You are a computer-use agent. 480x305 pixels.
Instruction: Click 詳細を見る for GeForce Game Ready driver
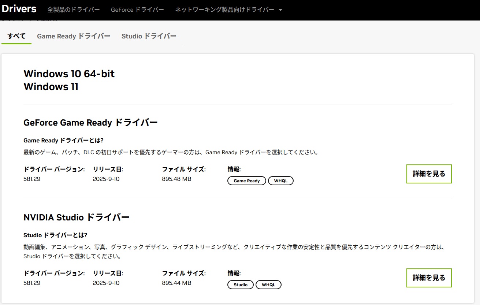[x=429, y=174]
